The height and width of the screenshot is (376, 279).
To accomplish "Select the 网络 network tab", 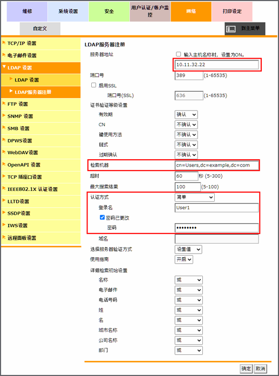I will point(191,11).
